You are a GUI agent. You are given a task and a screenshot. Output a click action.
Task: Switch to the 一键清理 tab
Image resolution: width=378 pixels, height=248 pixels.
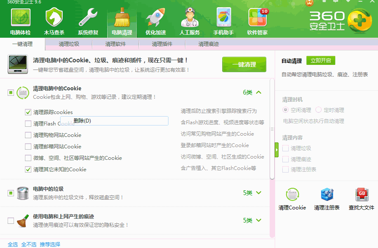pyautogui.click(x=22, y=44)
